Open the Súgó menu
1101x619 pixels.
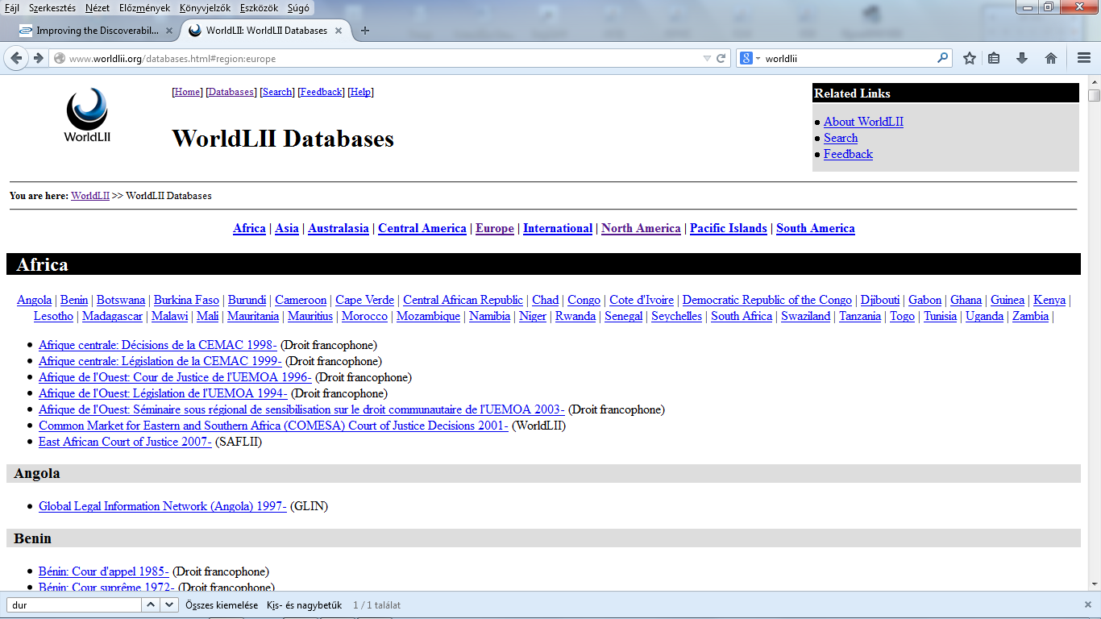[298, 8]
